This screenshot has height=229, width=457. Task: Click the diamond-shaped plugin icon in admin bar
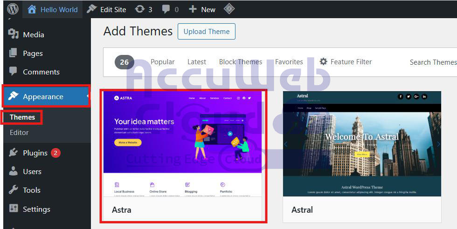pos(229,9)
